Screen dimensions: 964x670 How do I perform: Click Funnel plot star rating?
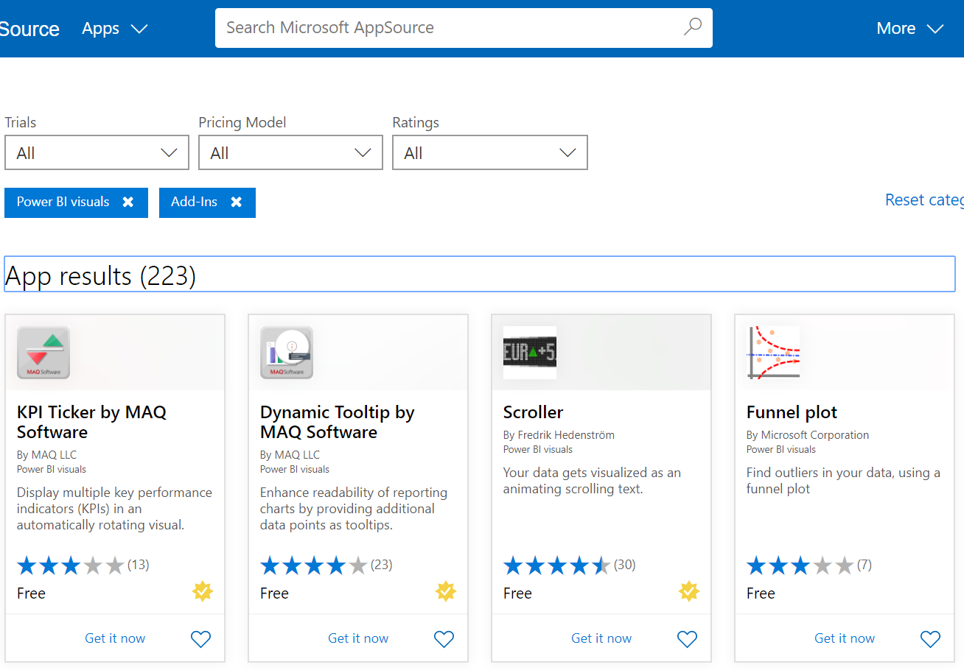[800, 565]
